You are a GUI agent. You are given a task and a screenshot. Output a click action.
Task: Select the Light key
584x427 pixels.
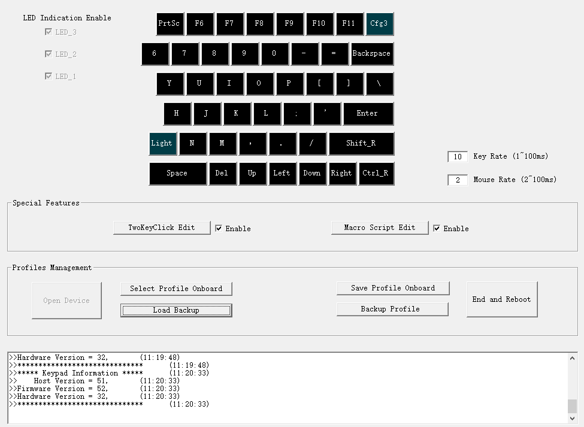point(163,144)
